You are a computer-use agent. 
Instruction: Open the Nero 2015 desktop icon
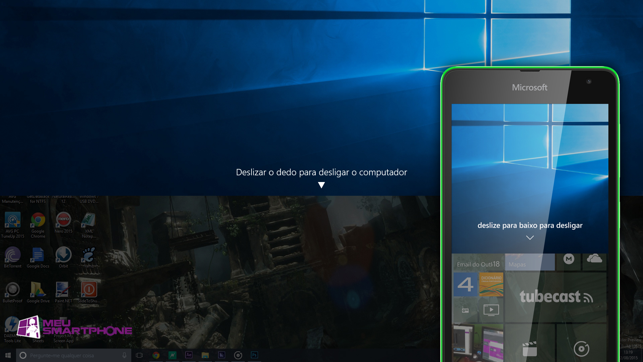click(x=63, y=223)
